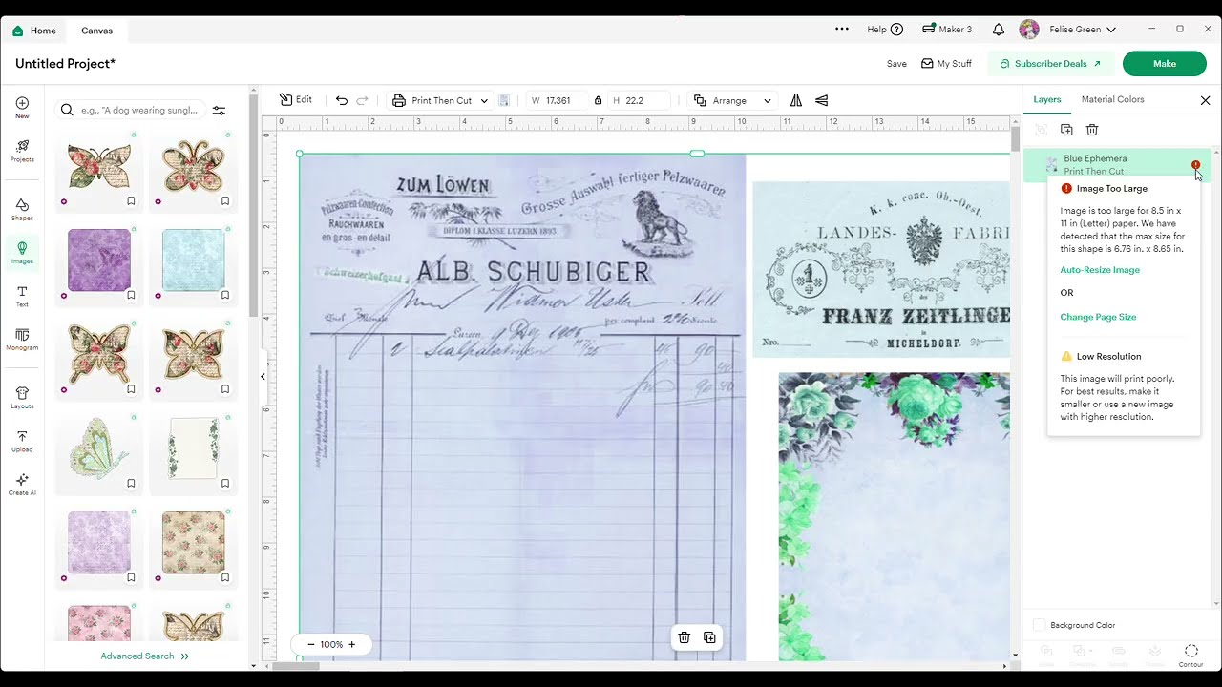The width and height of the screenshot is (1222, 687).
Task: Bookmark the lavender floral paper image
Action: pyautogui.click(x=131, y=577)
